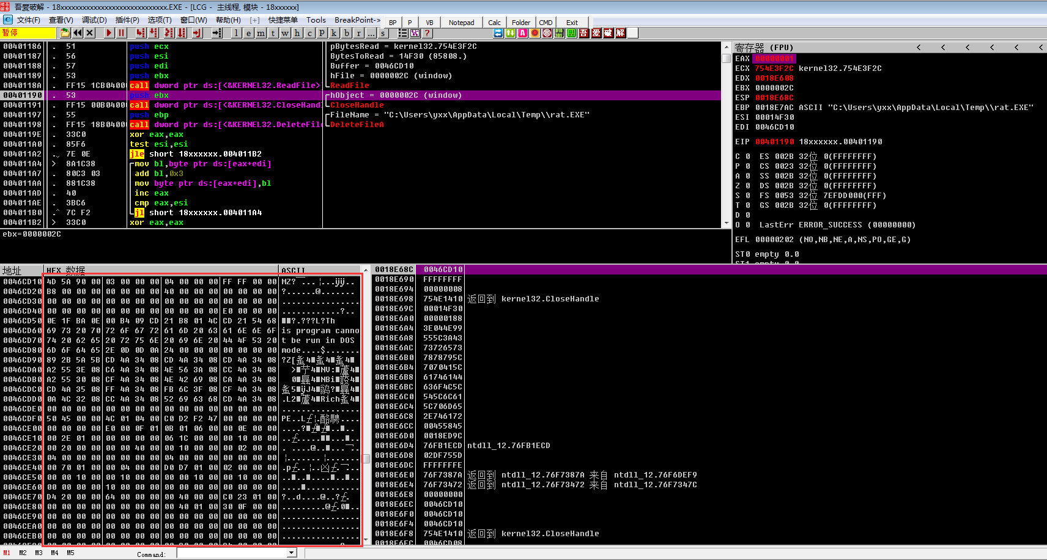Open the Memory map window (m)
Screen dimensions: 1047x560
point(261,33)
